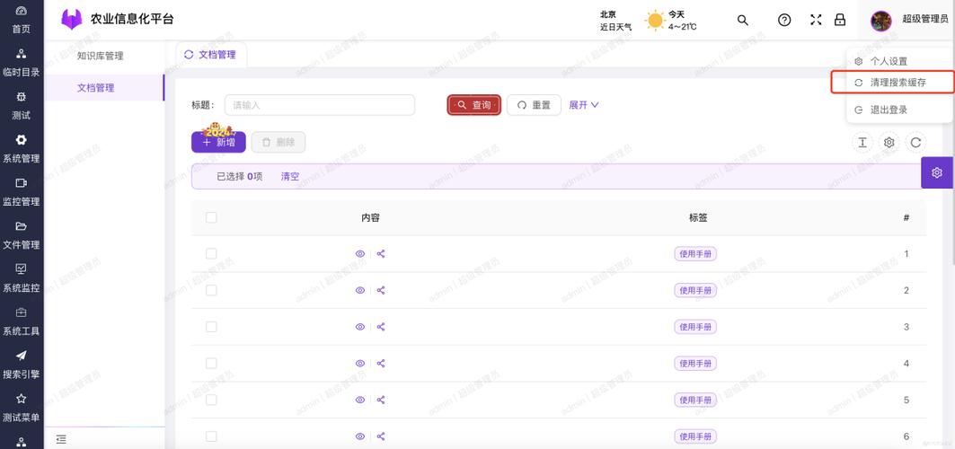Click the 删除 delete button

click(279, 142)
